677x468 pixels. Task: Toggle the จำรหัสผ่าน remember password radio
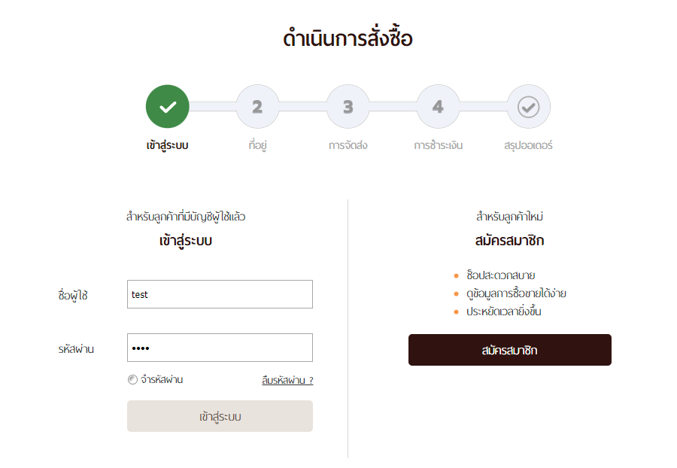(132, 379)
